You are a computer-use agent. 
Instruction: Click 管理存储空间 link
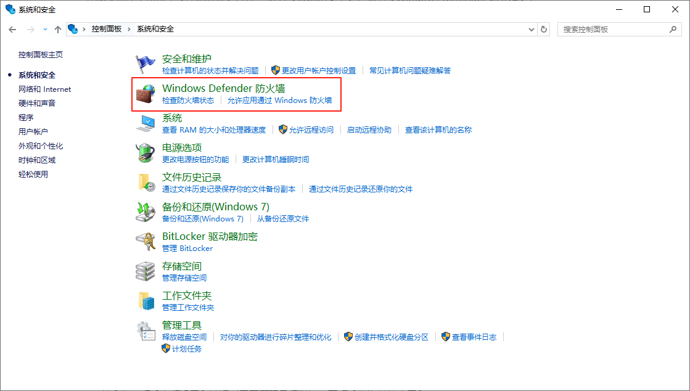(x=184, y=278)
